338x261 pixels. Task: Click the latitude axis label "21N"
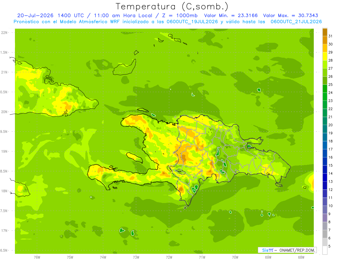5,72
